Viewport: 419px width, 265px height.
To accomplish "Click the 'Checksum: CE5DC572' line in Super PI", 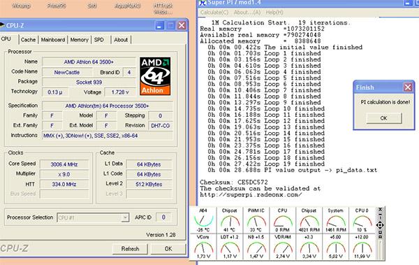I will point(234,182).
